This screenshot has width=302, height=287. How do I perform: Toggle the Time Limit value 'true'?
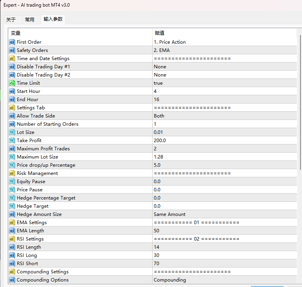(x=225, y=83)
